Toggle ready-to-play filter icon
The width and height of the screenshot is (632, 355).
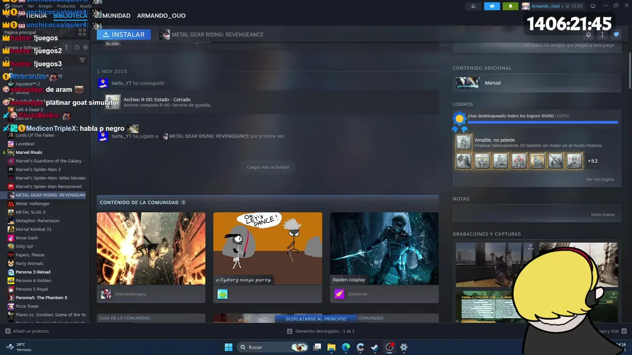[85, 47]
